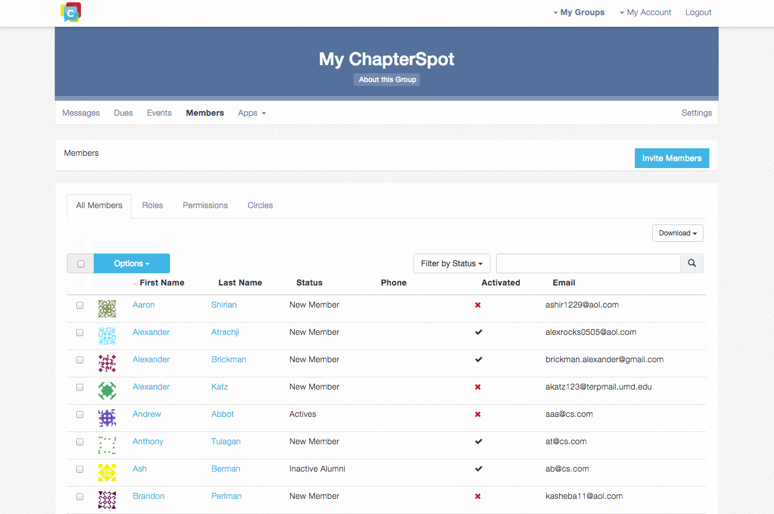Image resolution: width=774 pixels, height=514 pixels.
Task: Click red X activation icon for Andrew Abbot
Action: [x=478, y=415]
